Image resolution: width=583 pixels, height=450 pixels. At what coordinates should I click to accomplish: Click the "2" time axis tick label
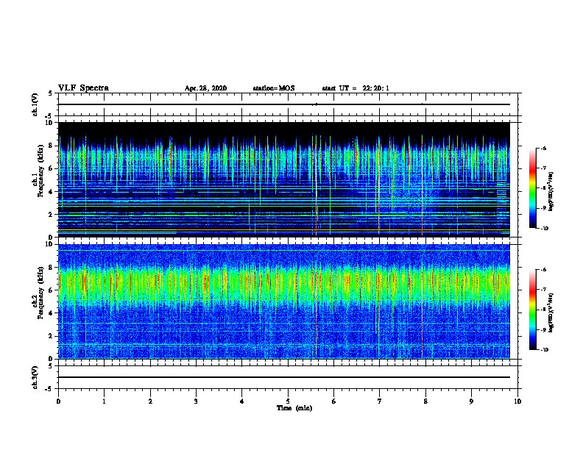pos(150,401)
